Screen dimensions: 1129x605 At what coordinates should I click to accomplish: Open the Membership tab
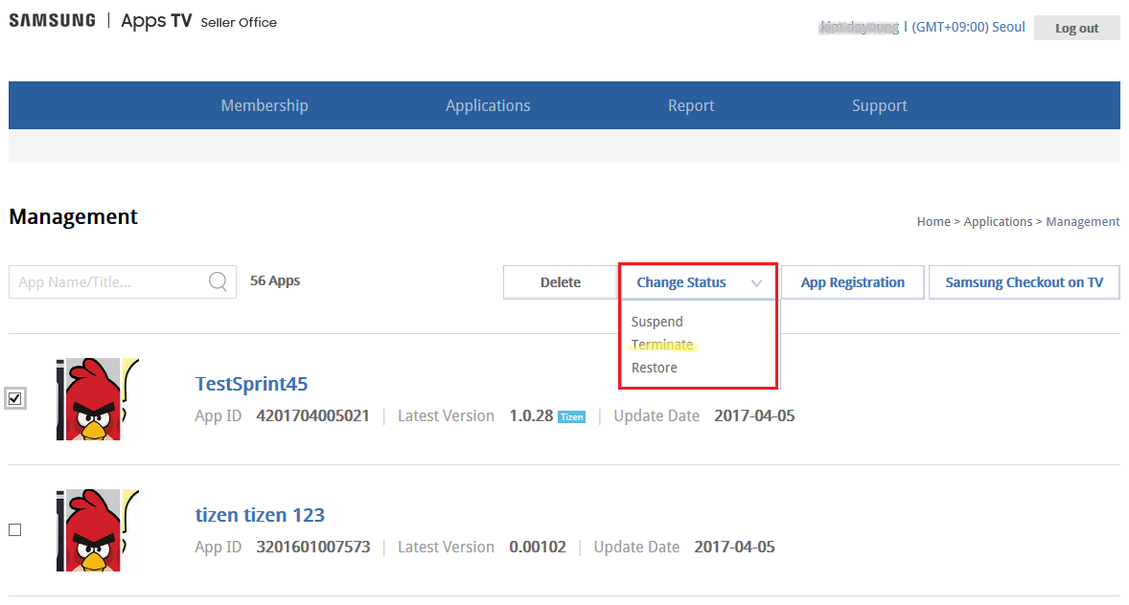coord(265,105)
